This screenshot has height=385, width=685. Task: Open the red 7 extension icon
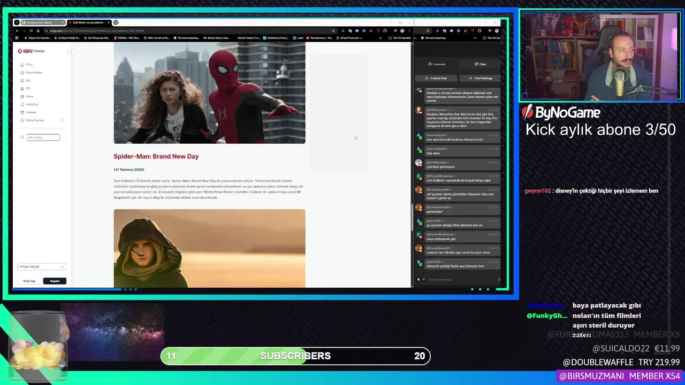(x=378, y=30)
